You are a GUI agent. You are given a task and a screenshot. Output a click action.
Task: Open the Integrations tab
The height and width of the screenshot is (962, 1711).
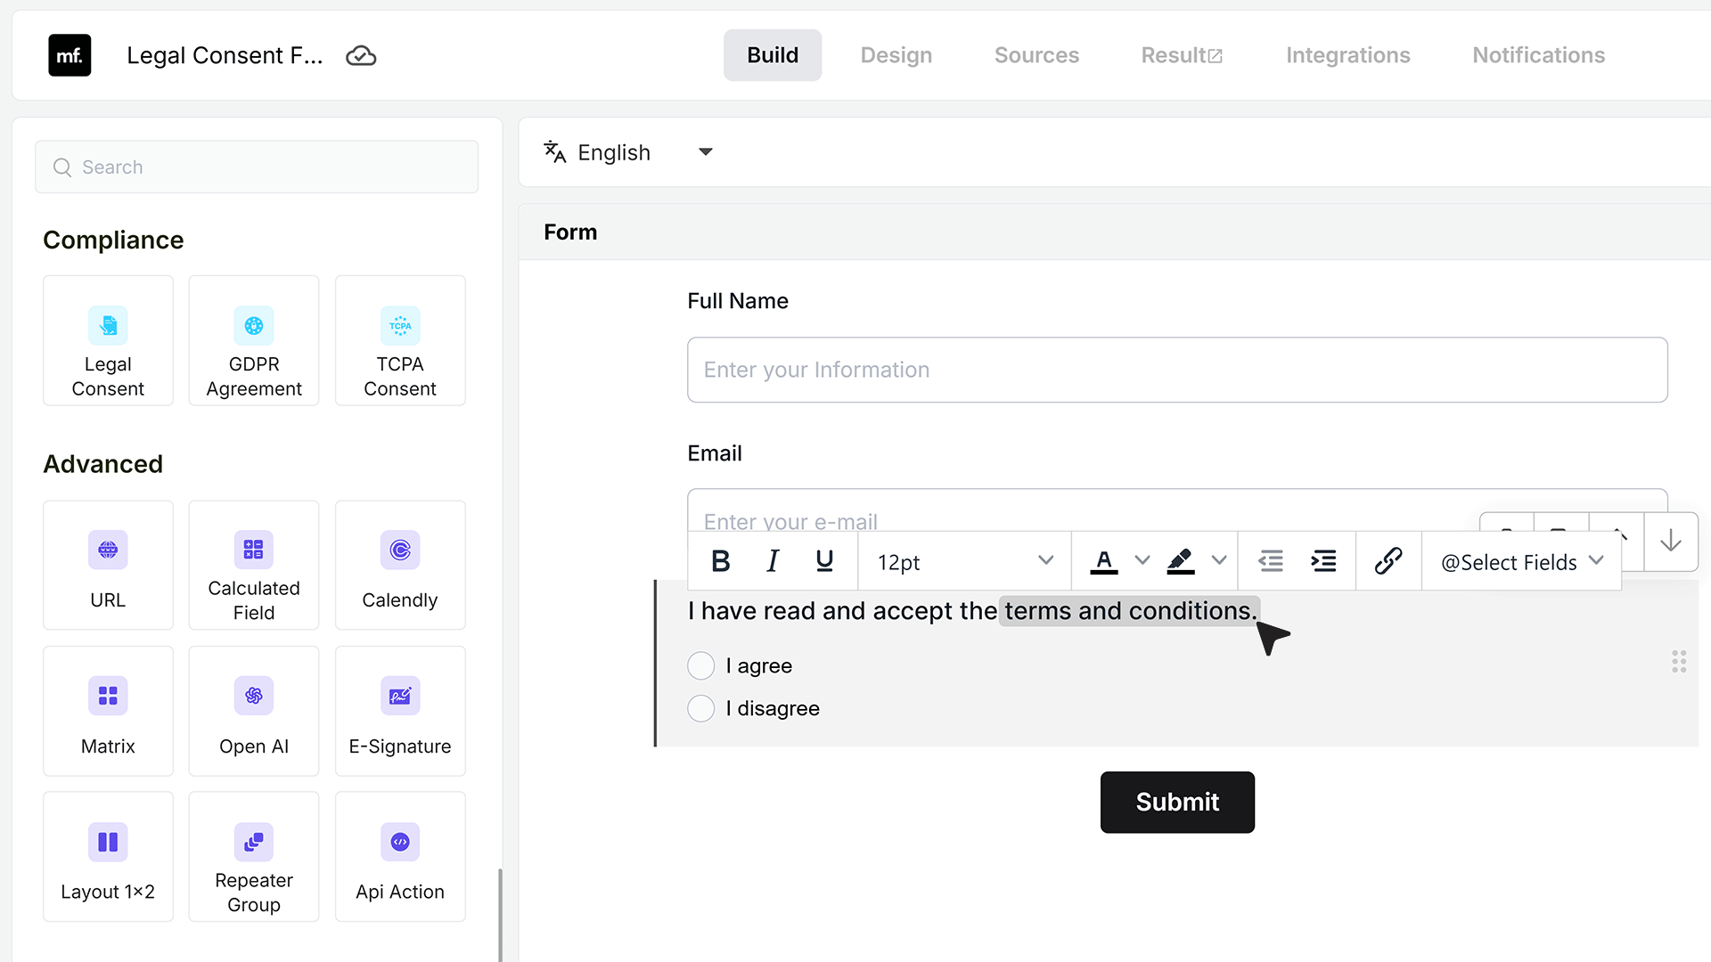click(1347, 55)
